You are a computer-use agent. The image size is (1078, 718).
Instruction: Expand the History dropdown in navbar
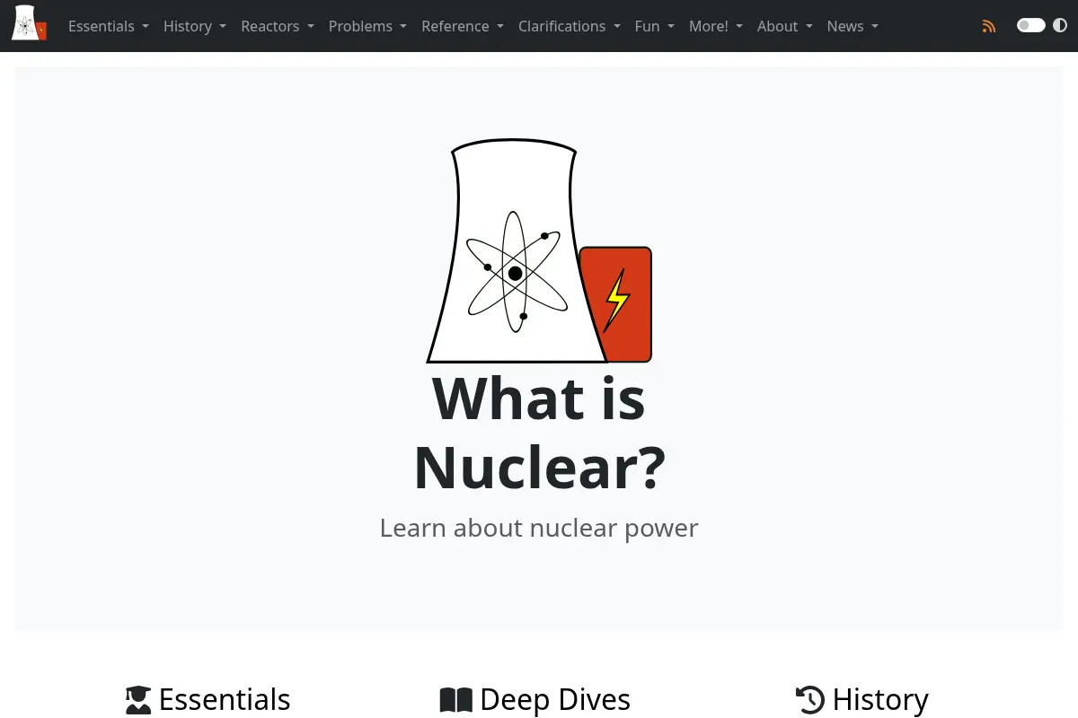coord(195,26)
